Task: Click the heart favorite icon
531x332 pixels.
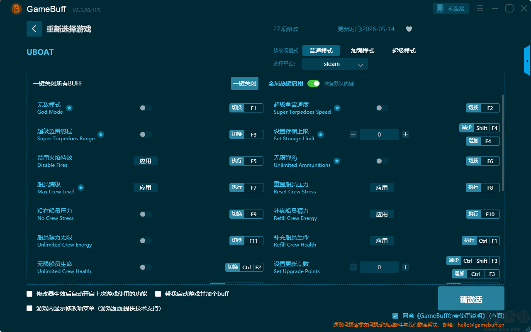Action: pyautogui.click(x=409, y=29)
